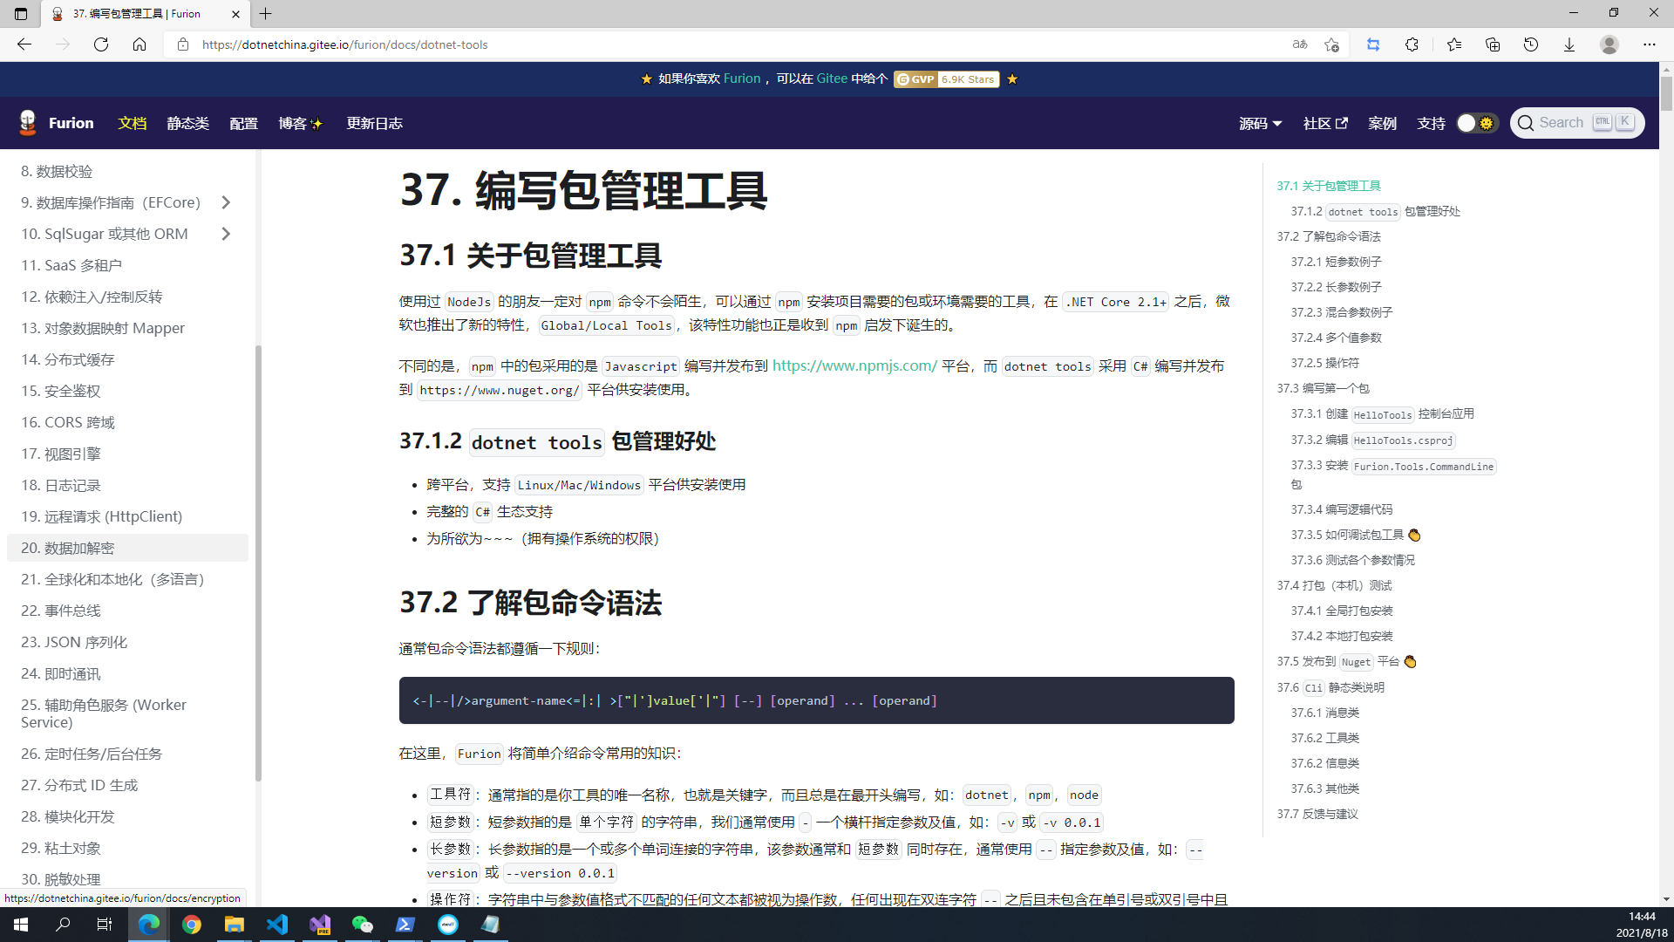Toggle 静态类 navigation section

187,123
